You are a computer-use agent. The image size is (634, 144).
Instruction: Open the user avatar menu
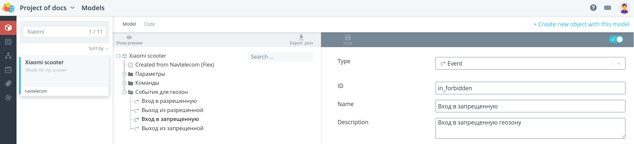624,8
